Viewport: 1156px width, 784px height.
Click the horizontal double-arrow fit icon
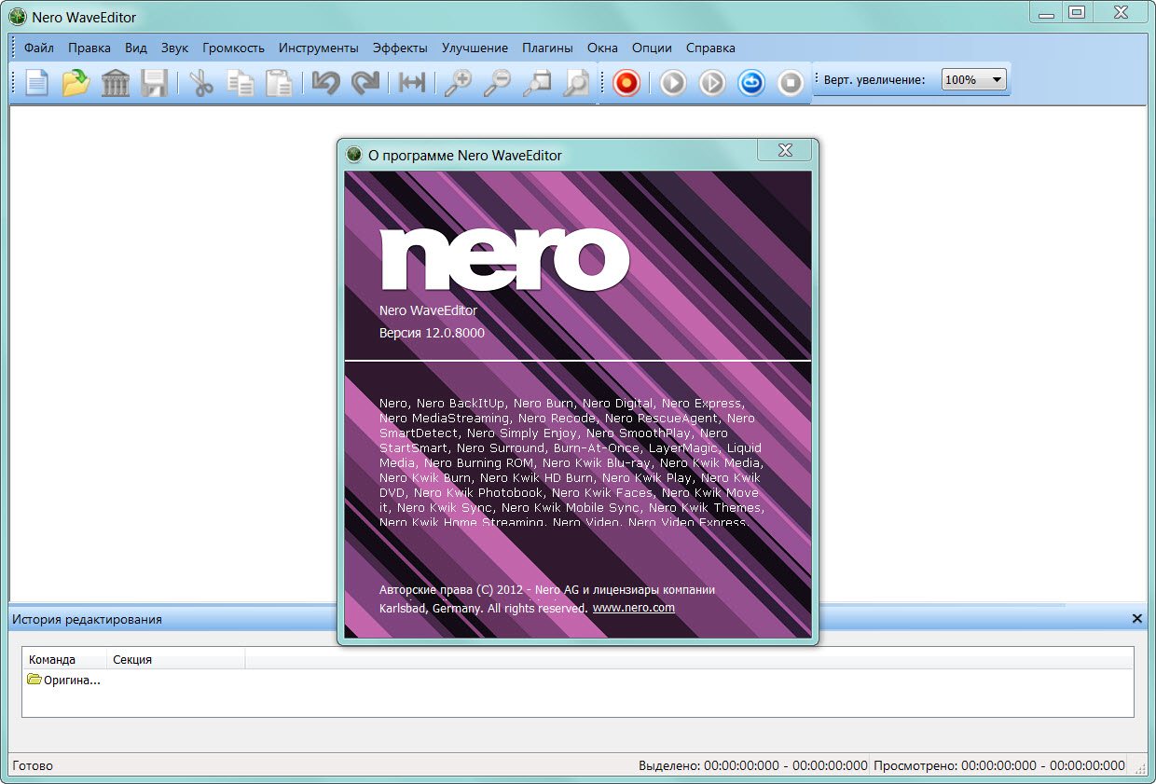tap(411, 83)
